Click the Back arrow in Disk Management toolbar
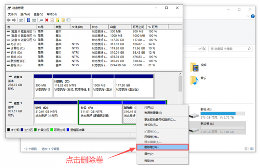Image resolution: width=260 pixels, height=168 pixels. tap(8, 20)
